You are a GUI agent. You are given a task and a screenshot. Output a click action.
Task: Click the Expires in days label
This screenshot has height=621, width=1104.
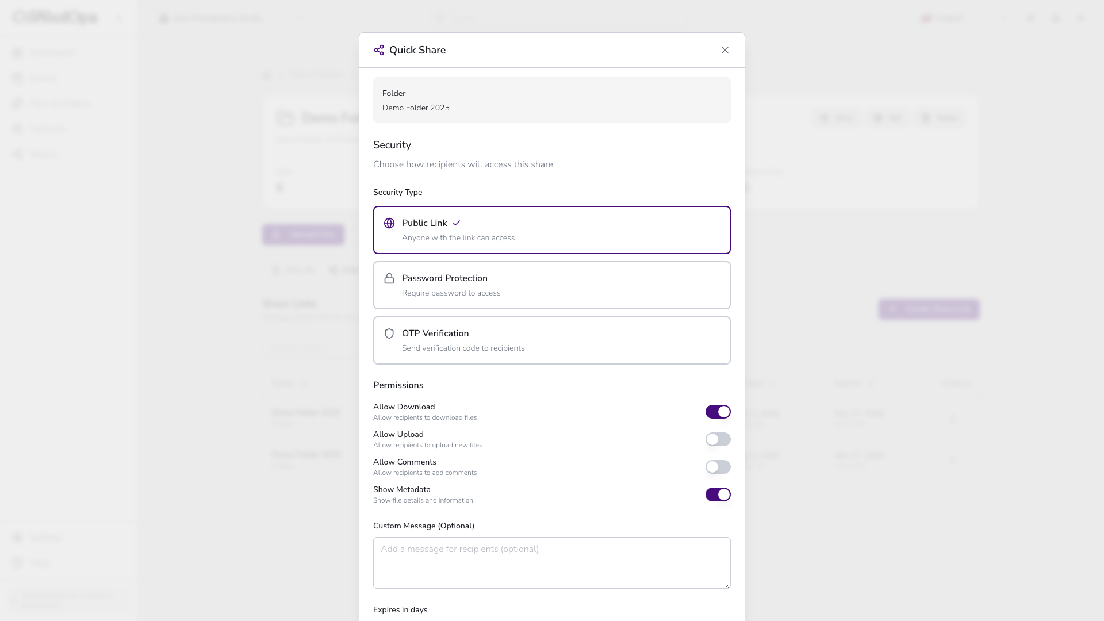pyautogui.click(x=400, y=609)
